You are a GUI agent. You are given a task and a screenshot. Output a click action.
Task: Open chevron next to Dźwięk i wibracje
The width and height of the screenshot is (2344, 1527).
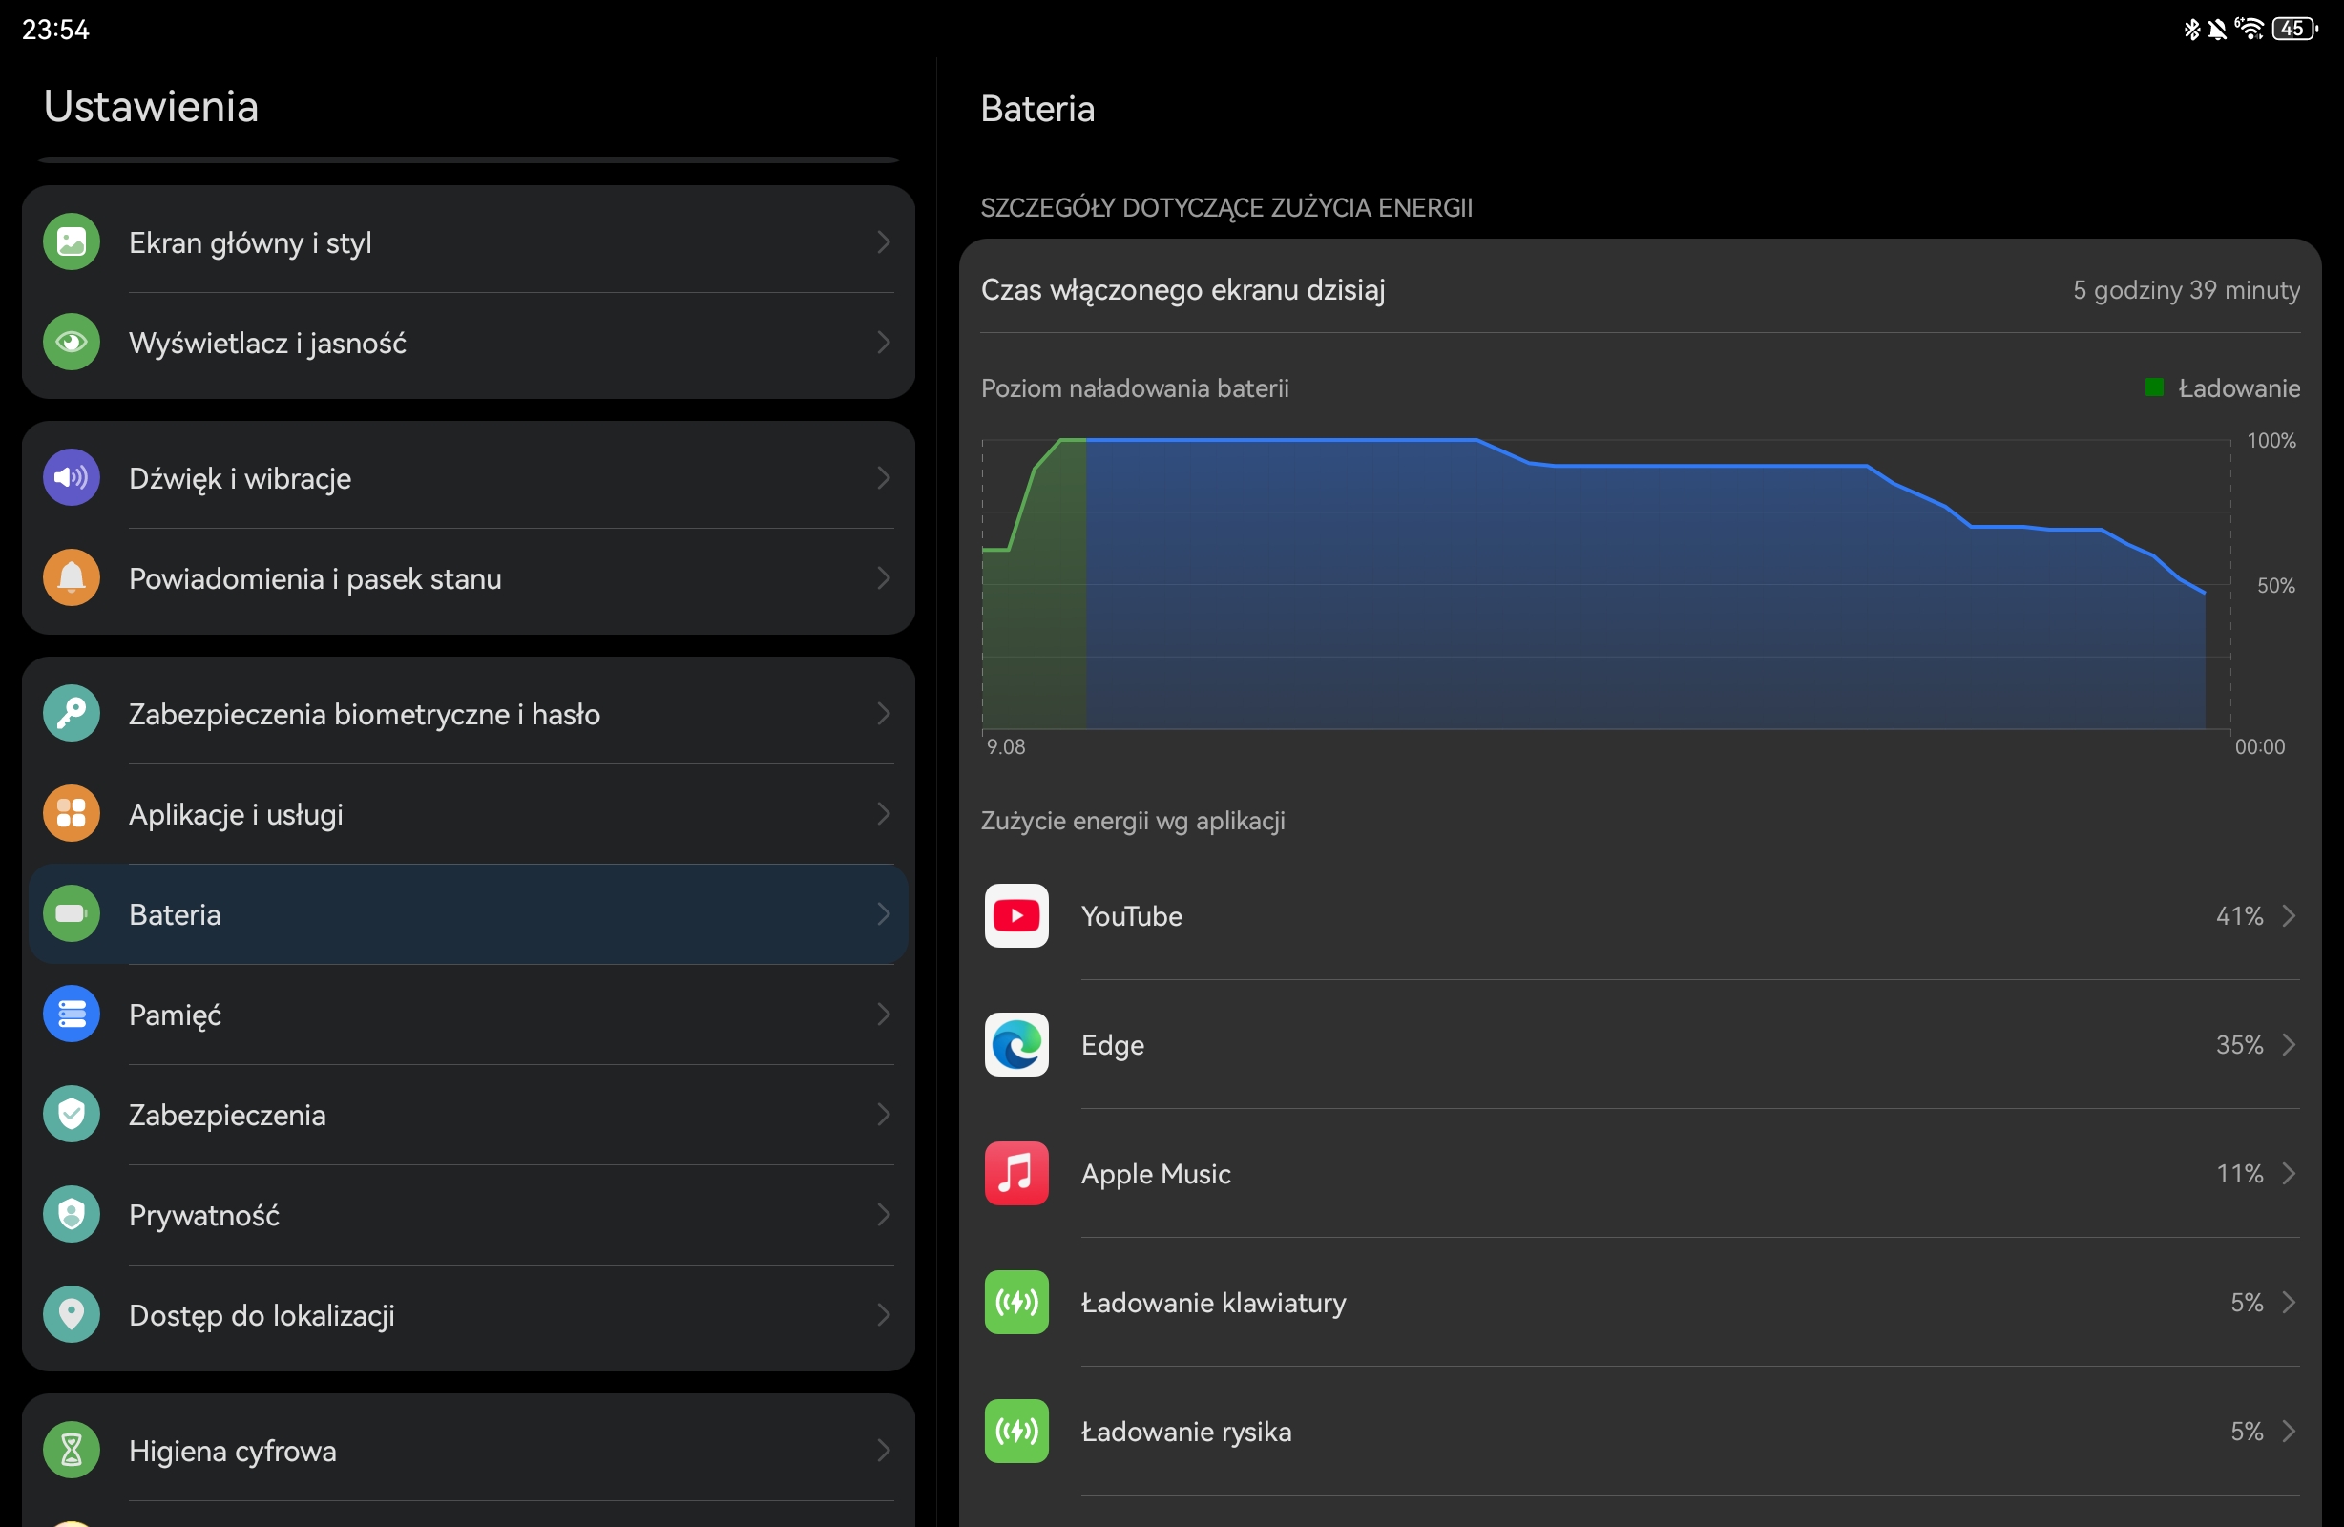[x=884, y=478]
